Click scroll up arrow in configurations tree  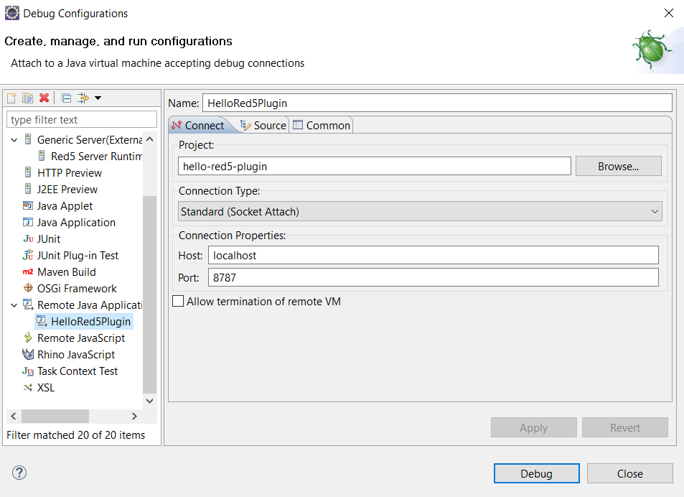click(149, 139)
